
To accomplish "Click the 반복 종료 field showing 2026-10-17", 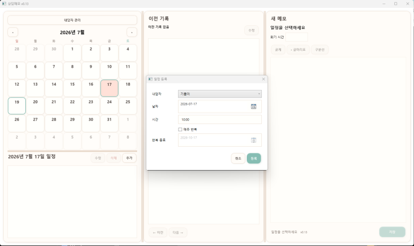I will [219, 140].
